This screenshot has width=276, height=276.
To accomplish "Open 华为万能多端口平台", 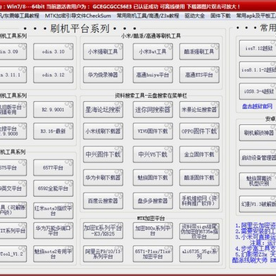I will pos(54,231).
